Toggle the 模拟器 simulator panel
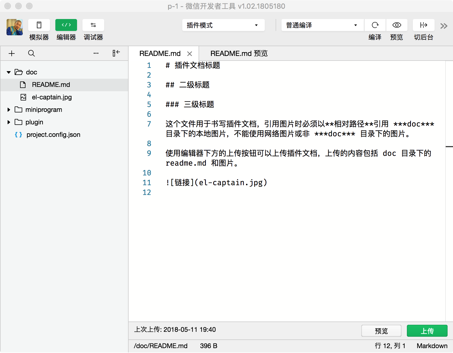 pyautogui.click(x=39, y=25)
